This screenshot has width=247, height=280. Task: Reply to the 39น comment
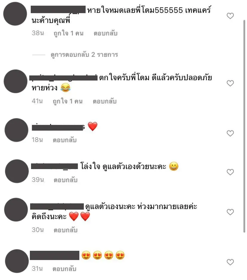(x=66, y=180)
